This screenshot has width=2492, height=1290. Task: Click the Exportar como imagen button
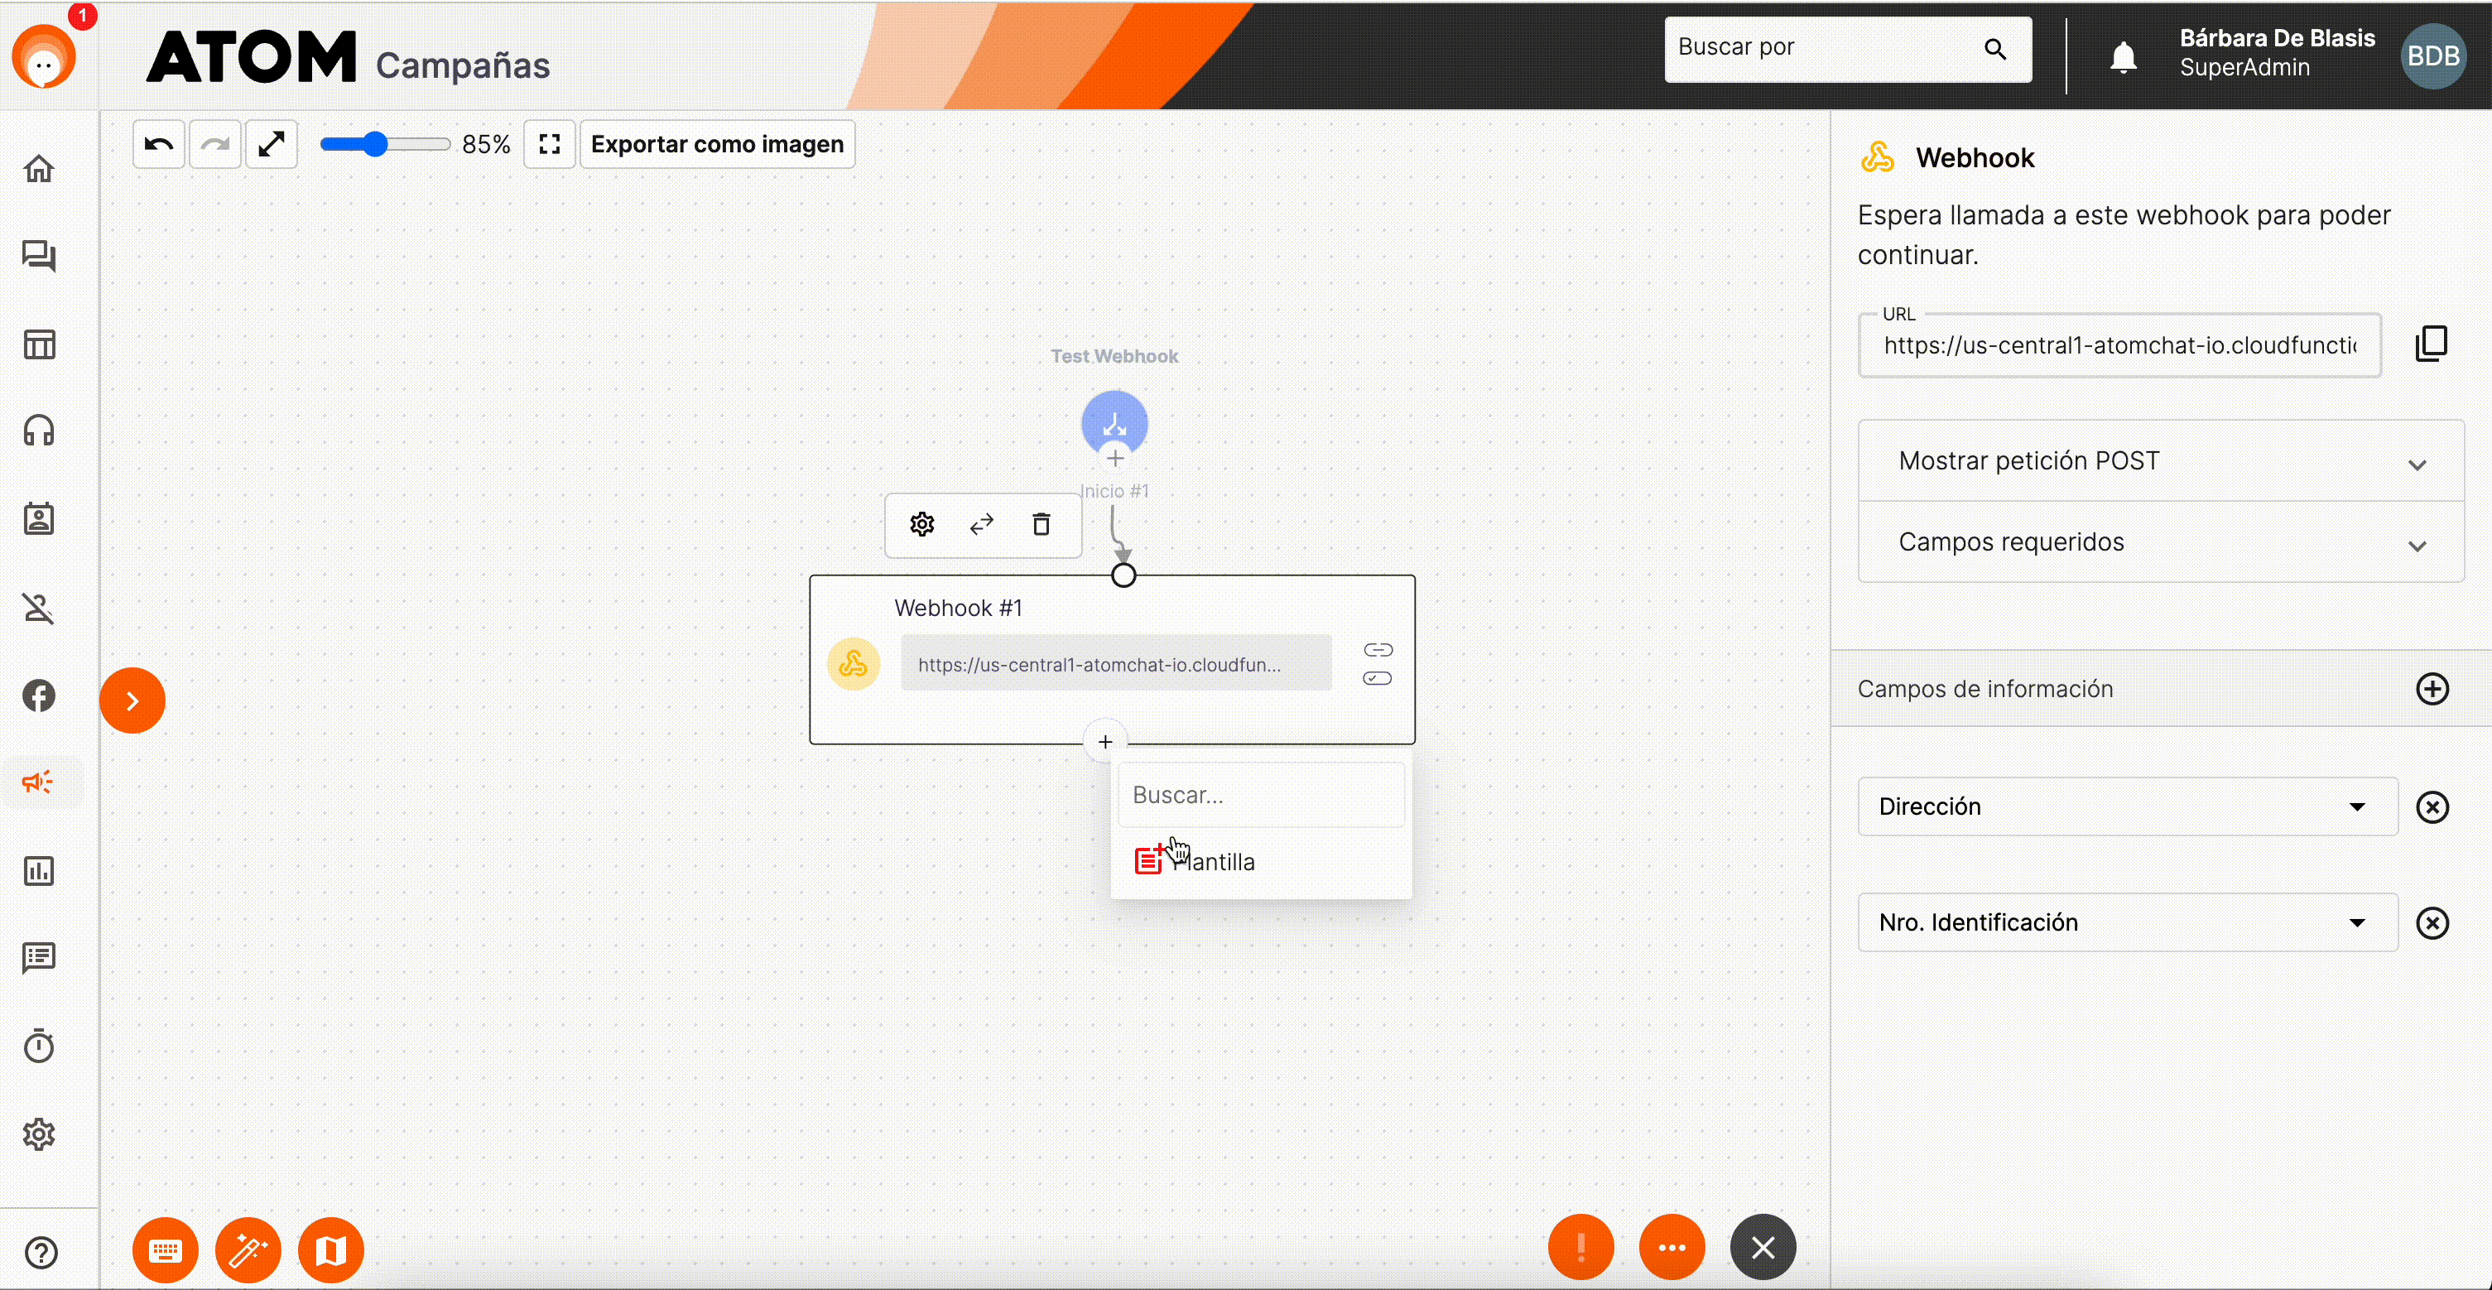[x=717, y=143]
